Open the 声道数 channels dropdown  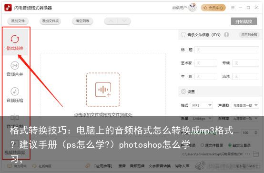coord(245,105)
